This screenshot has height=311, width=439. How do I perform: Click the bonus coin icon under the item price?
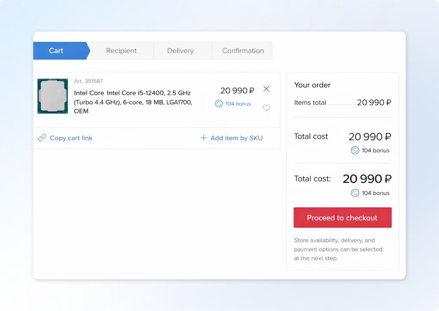(x=219, y=103)
